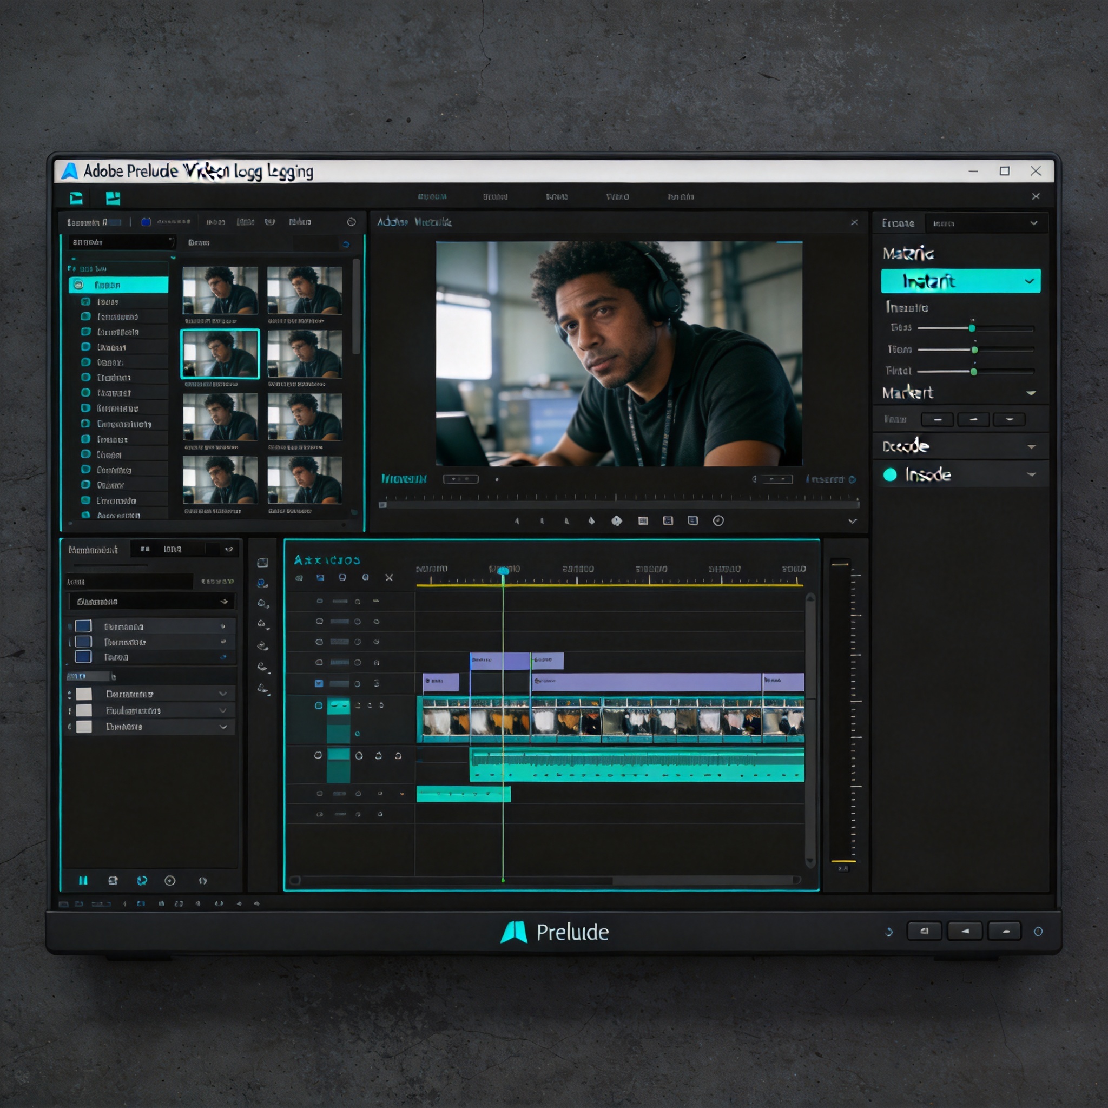Toggle the bullet on the highlighted teal list row

coord(78,285)
